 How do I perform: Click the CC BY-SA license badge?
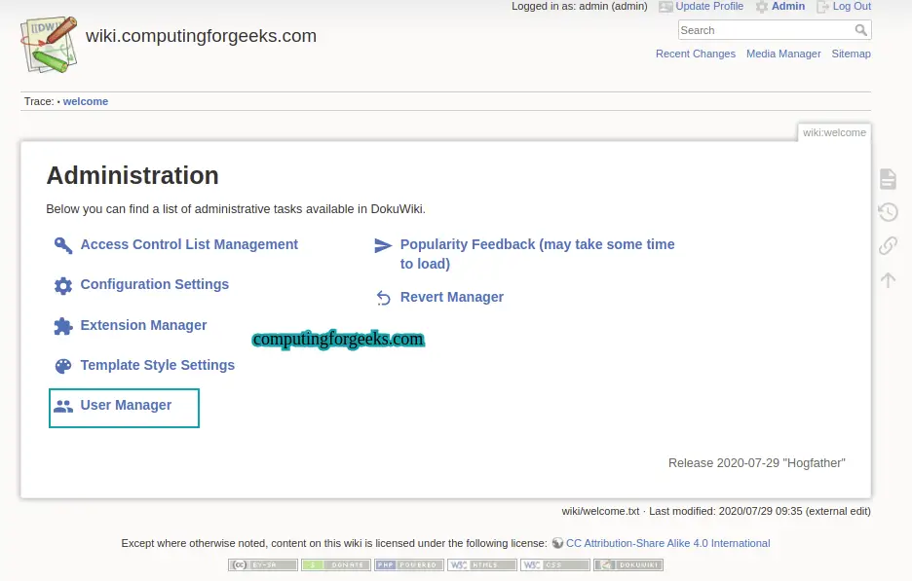point(263,564)
